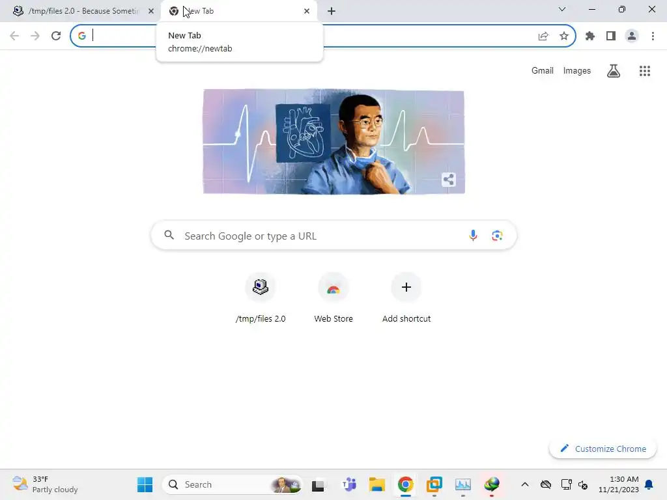Open the Chrome profile avatar menu
Viewport: 667px width, 500px height.
(x=632, y=36)
